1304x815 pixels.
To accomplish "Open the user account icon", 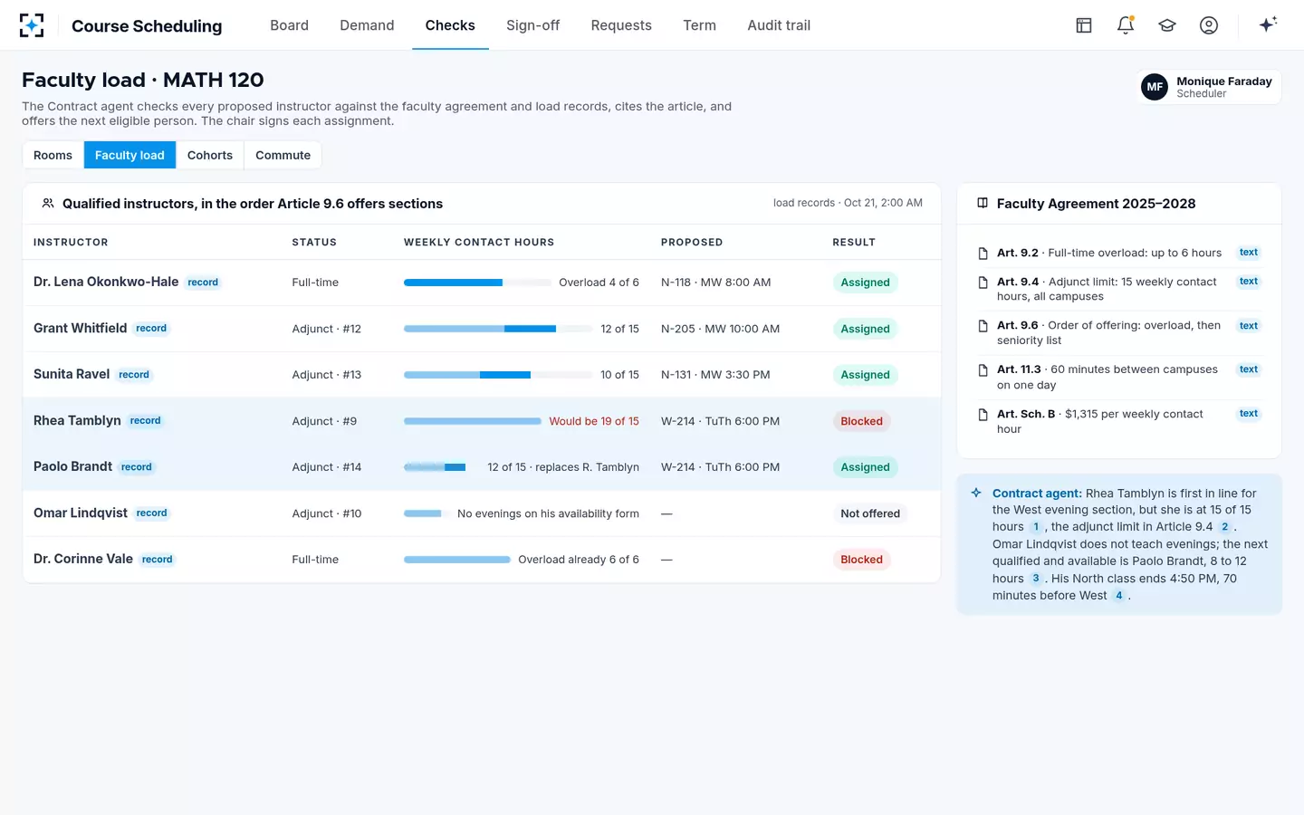I will [1209, 25].
